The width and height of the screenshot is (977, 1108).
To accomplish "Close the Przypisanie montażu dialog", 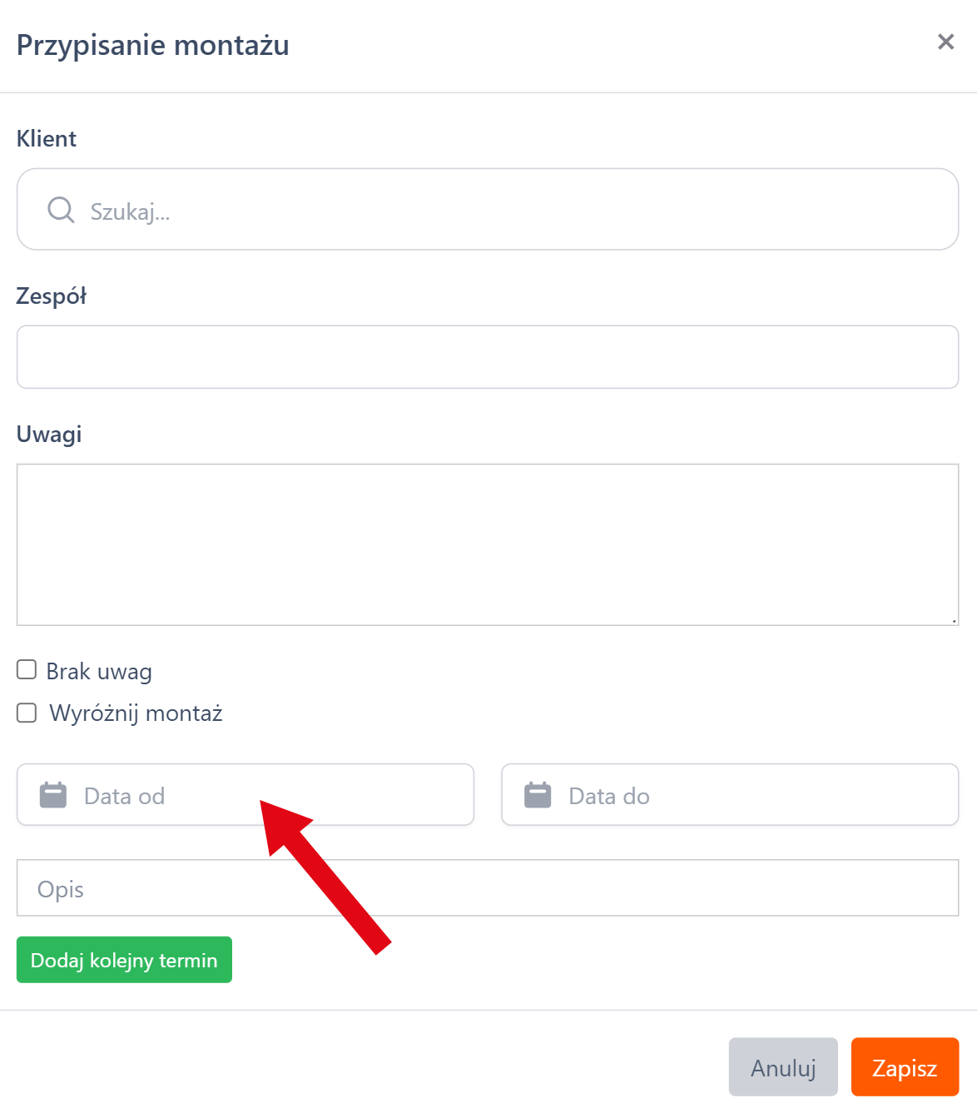I will click(945, 42).
